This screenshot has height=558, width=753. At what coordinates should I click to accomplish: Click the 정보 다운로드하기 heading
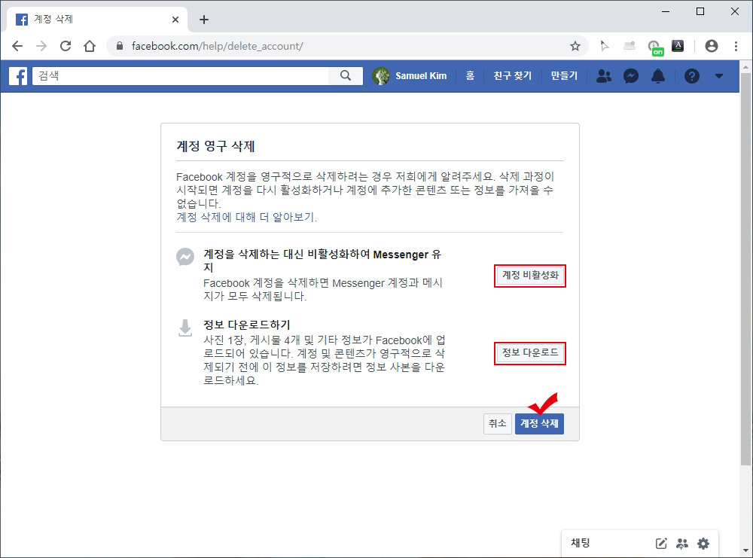[x=247, y=325]
